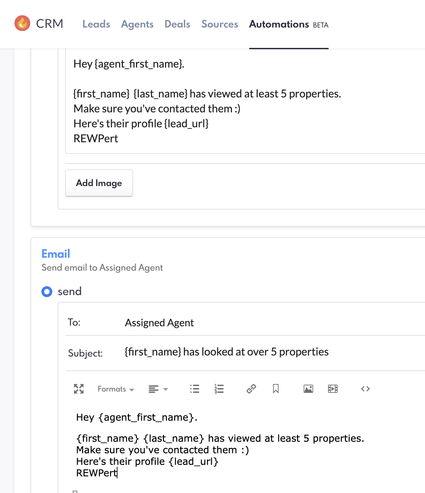Navigate to the Sources tab
Screen dimensions: 425x493
220,24
